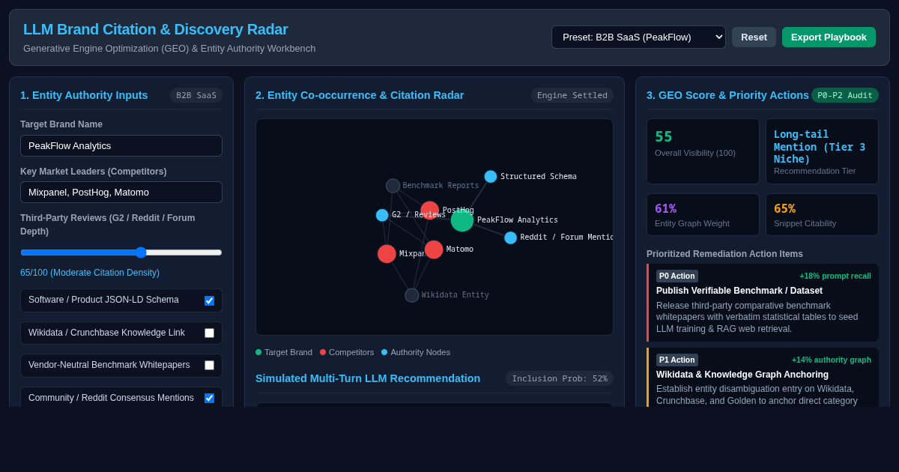Enable Vendor-Neutral Benchmark Whitepapers checkbox
This screenshot has width=899, height=472.
click(x=209, y=366)
